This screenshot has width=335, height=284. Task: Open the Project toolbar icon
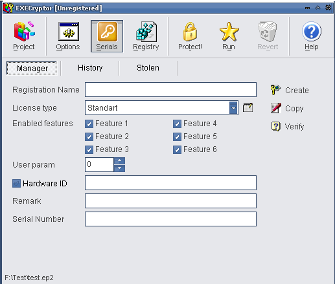tap(24, 32)
